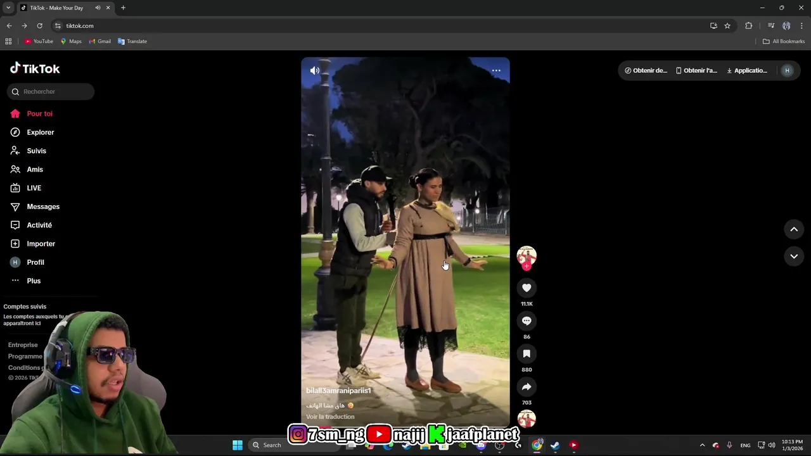
Task: Open the All Bookmarks folder
Action: coord(784,41)
